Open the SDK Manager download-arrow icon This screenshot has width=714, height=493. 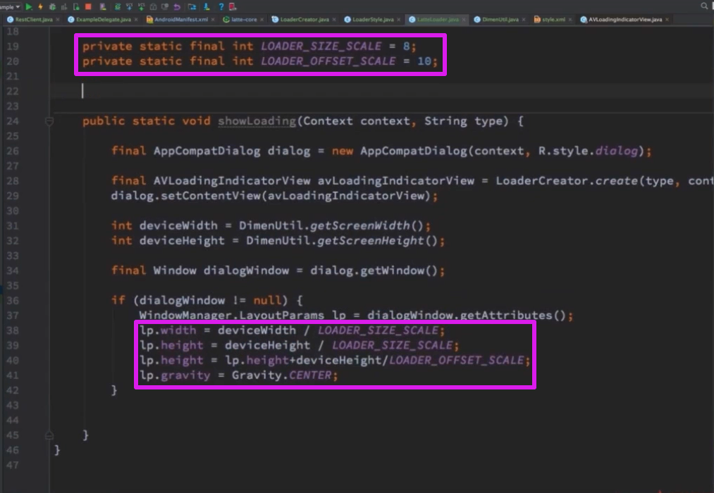pyautogui.click(x=207, y=7)
